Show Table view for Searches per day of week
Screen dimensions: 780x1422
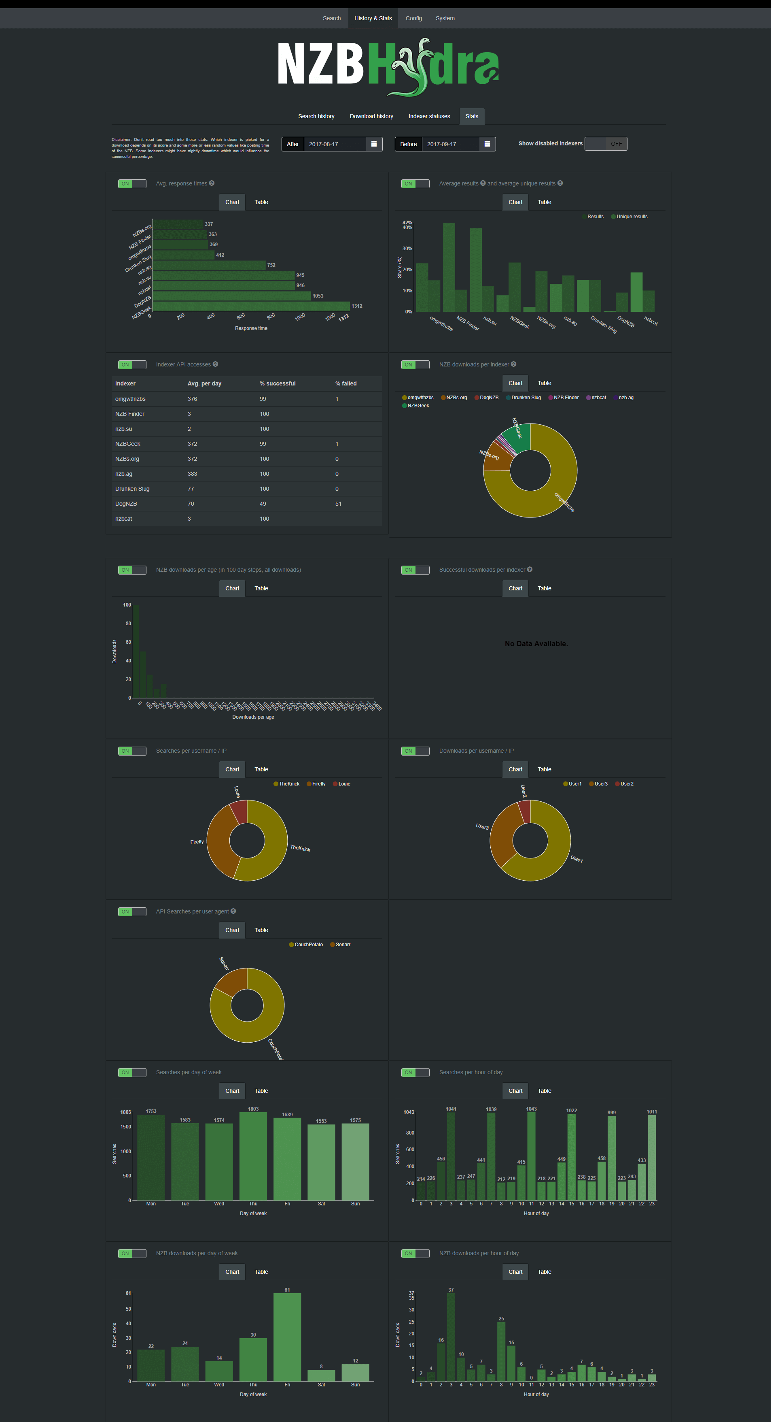pos(261,1091)
